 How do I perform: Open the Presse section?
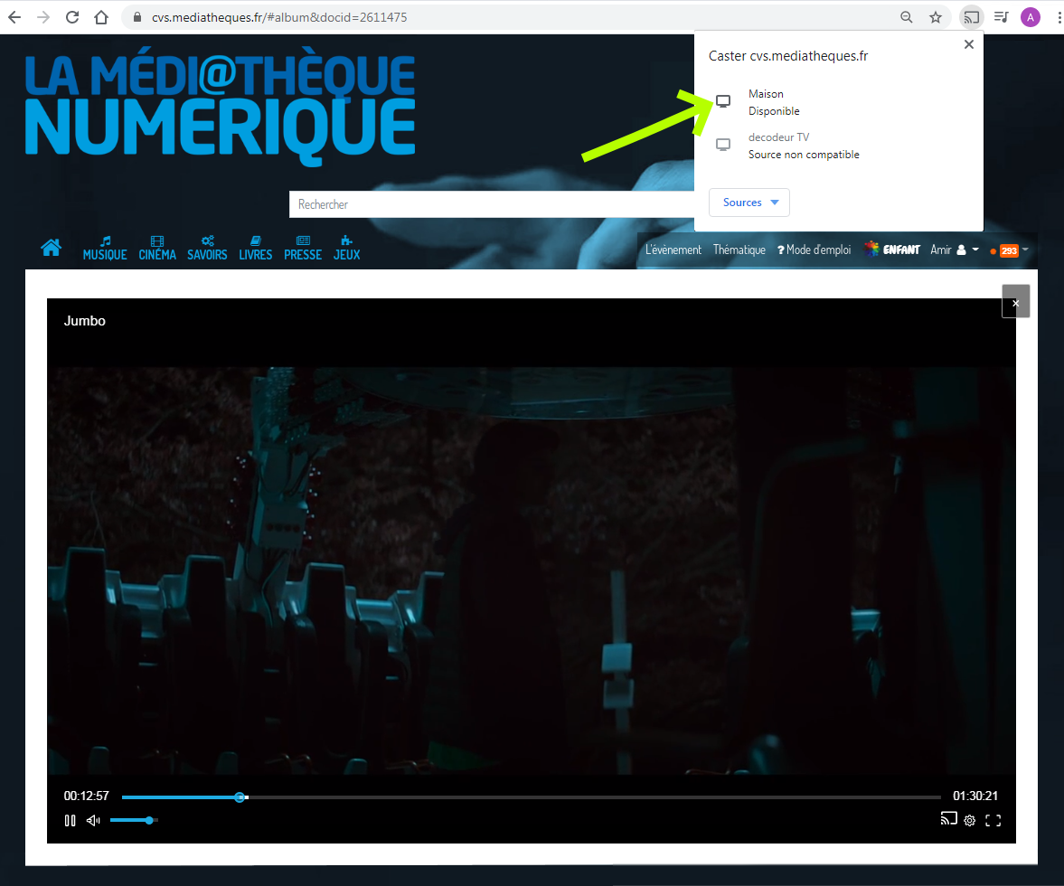coord(303,249)
